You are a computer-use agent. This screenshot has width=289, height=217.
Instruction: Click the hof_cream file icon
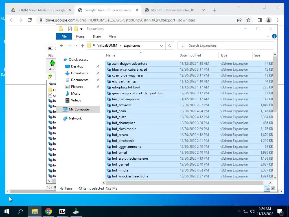109,135
